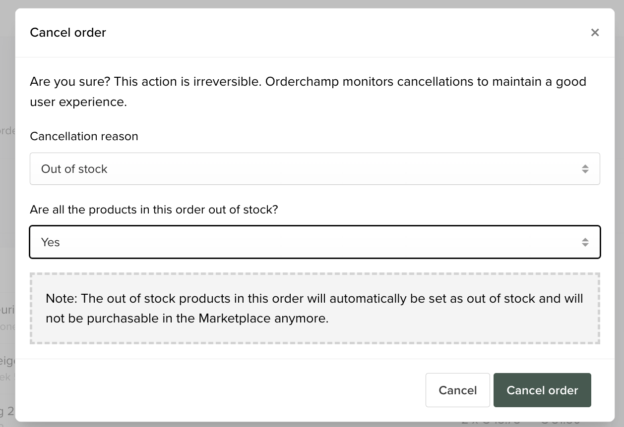This screenshot has height=427, width=624.
Task: Click the Cancellation reason field label
Action: [84, 136]
